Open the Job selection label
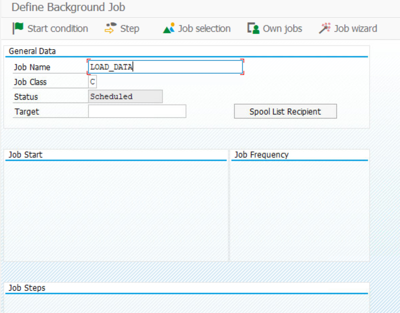Image resolution: width=400 pixels, height=313 pixels. [x=204, y=29]
